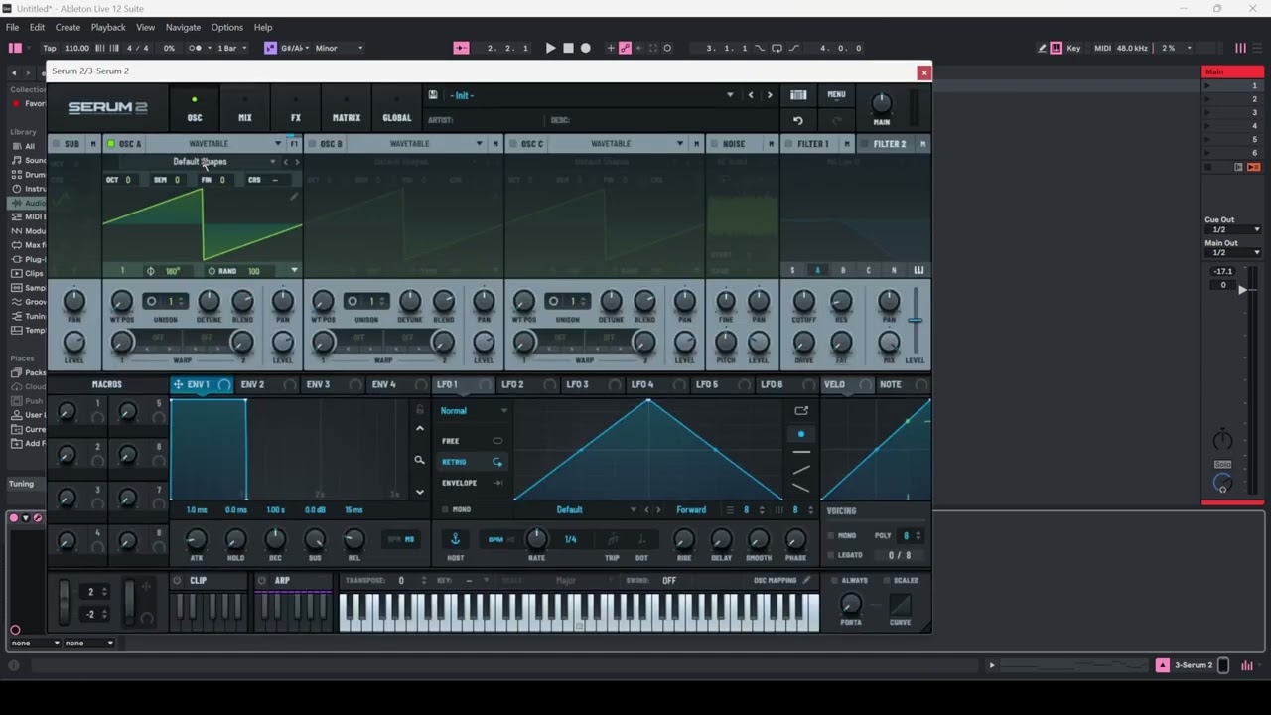
Task: Click the LFO shape export icon
Action: pos(801,410)
